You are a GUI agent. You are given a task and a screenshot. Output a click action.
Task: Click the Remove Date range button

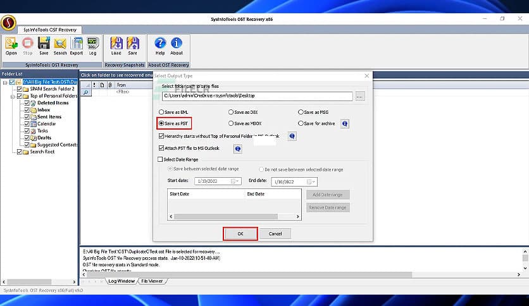328,207
